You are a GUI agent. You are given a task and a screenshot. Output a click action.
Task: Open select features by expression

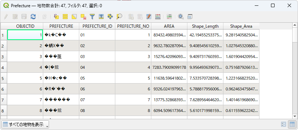point(56,17)
